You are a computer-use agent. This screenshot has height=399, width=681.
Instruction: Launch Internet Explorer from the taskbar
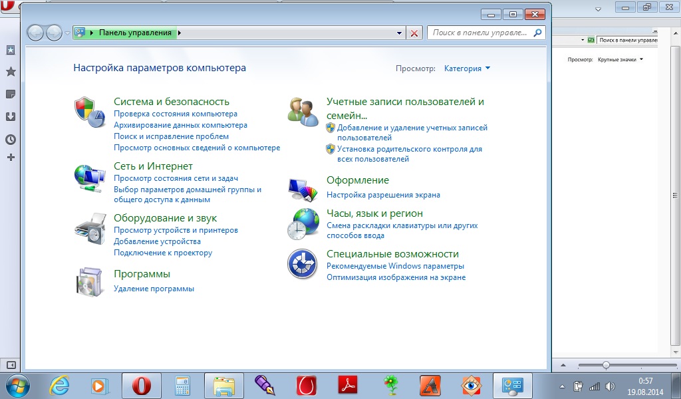click(60, 385)
